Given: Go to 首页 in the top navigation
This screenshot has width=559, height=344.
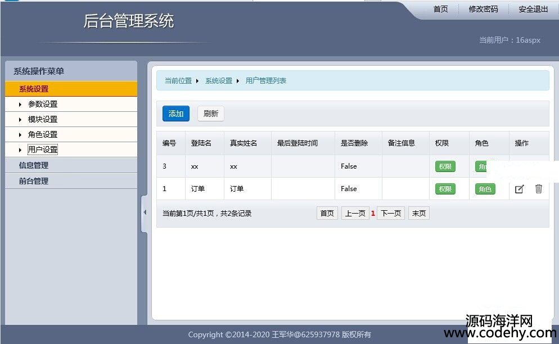Looking at the screenshot, I should tap(441, 9).
